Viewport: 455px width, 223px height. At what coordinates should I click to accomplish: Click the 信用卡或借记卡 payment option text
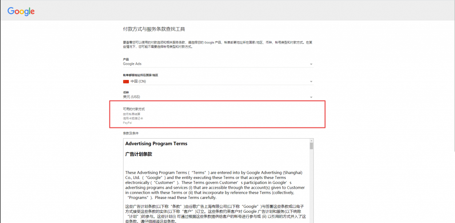pyautogui.click(x=133, y=119)
